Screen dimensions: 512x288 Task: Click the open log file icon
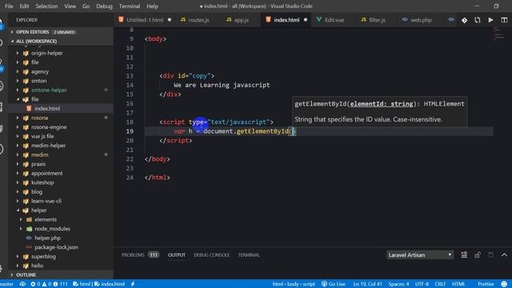[490, 254]
